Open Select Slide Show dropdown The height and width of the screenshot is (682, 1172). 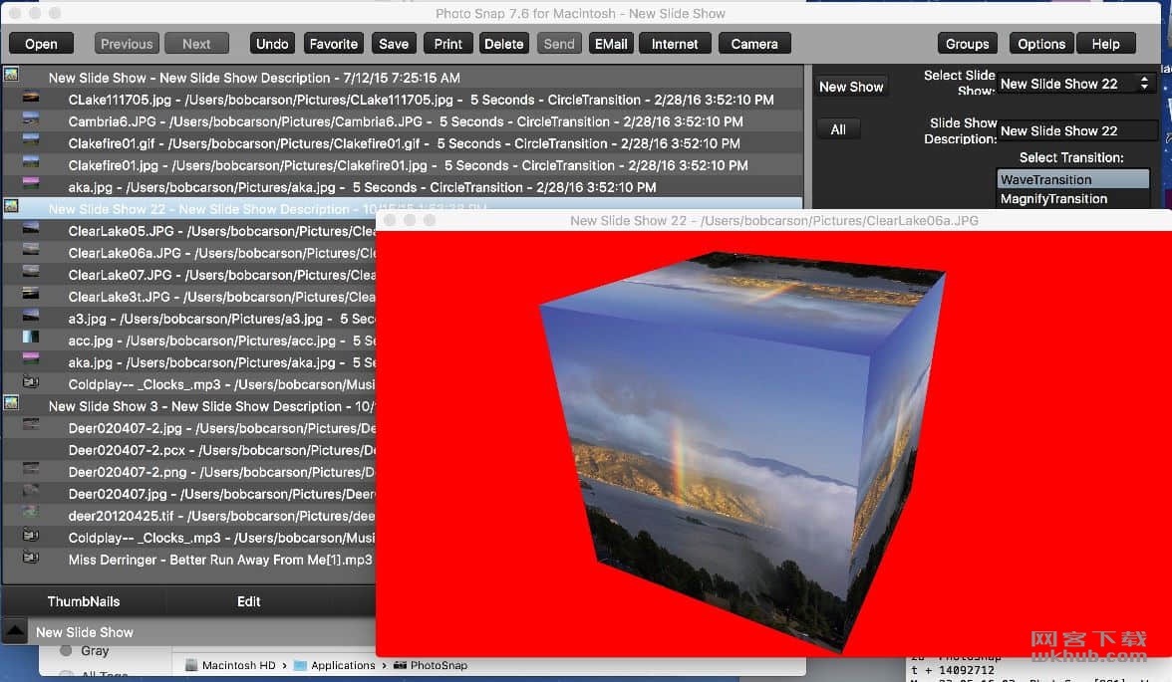(x=1076, y=84)
